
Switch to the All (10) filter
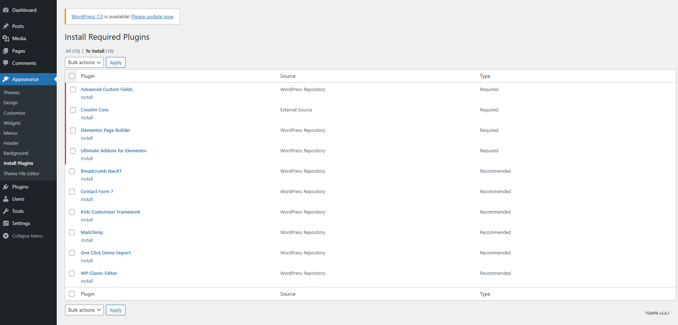(x=73, y=51)
